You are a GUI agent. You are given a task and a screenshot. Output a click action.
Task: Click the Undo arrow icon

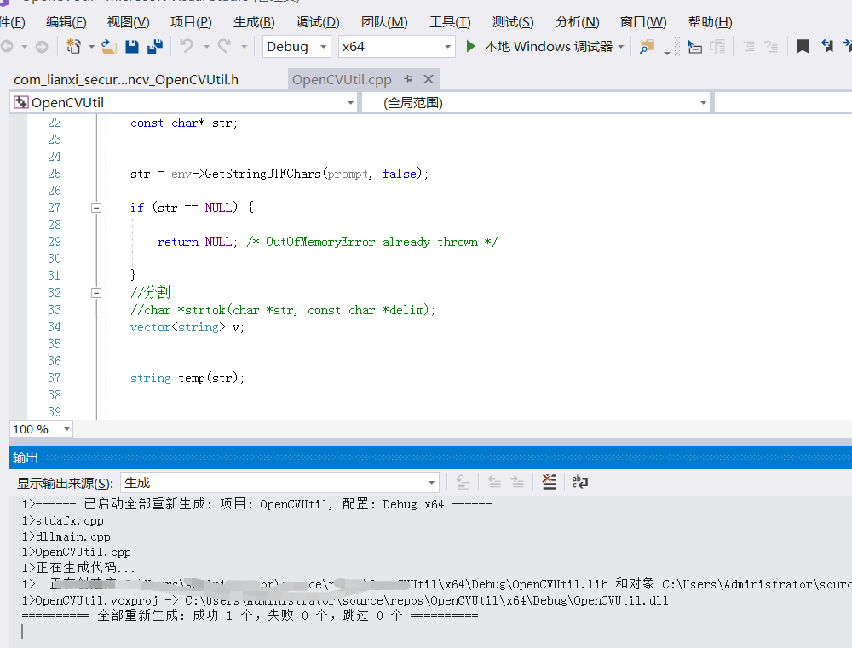tap(187, 46)
